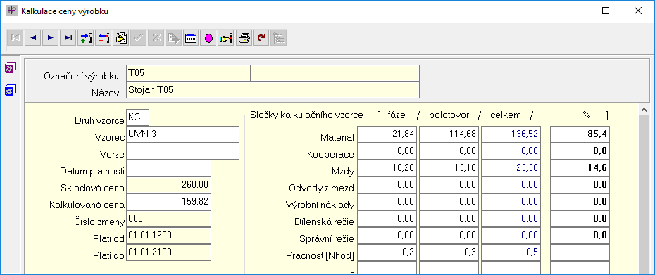Close the Kalkulace ceny výrobku window
655x275 pixels.
637,11
